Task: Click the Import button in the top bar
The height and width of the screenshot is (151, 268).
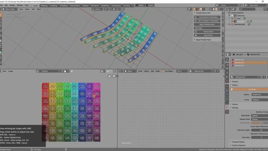Action: (150, 5)
